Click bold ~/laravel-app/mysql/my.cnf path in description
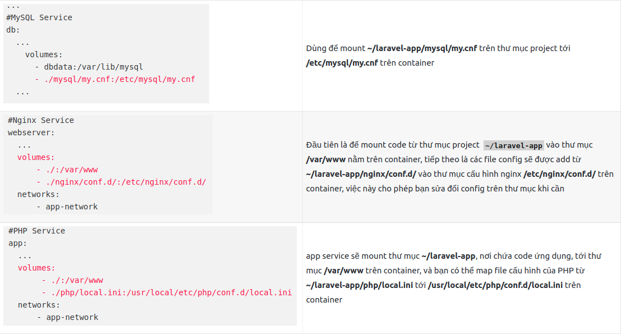The width and height of the screenshot is (621, 334). point(422,48)
